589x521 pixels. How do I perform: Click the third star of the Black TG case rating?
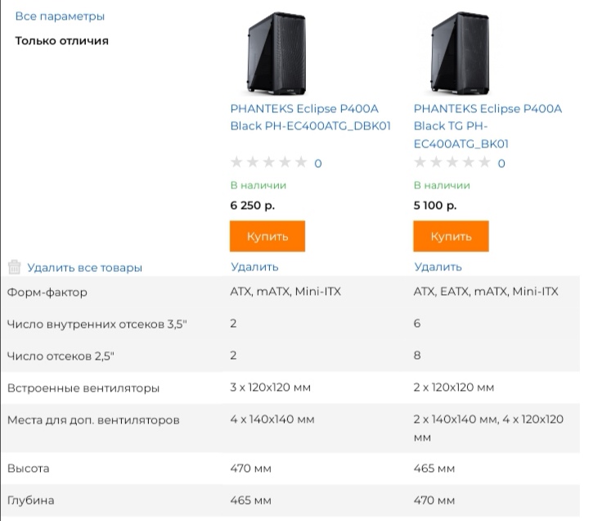pos(452,162)
